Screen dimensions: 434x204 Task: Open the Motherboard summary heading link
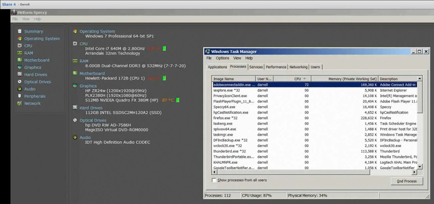pyautogui.click(x=92, y=74)
